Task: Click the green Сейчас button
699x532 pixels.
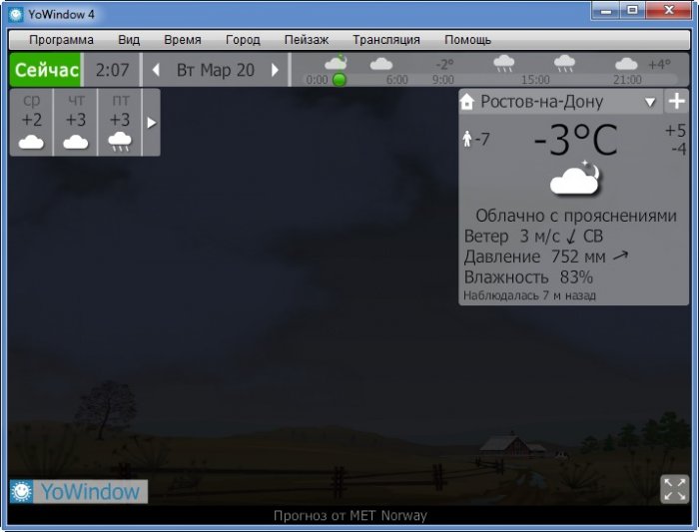Action: (46, 70)
